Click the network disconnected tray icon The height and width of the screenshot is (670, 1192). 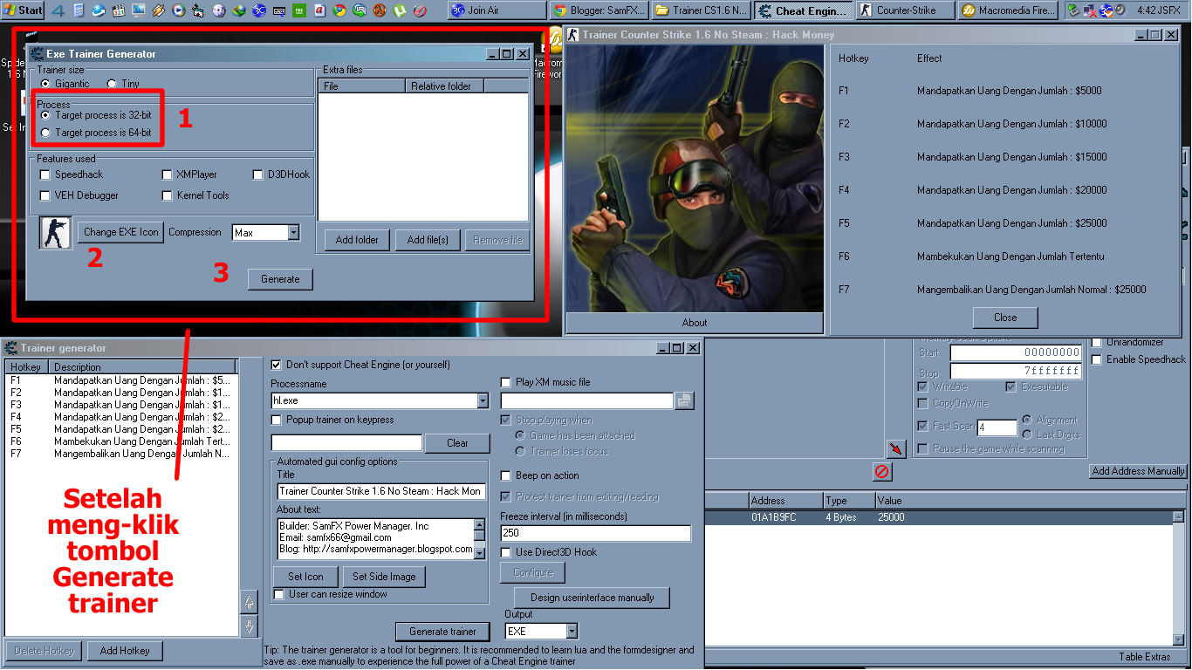click(1090, 10)
